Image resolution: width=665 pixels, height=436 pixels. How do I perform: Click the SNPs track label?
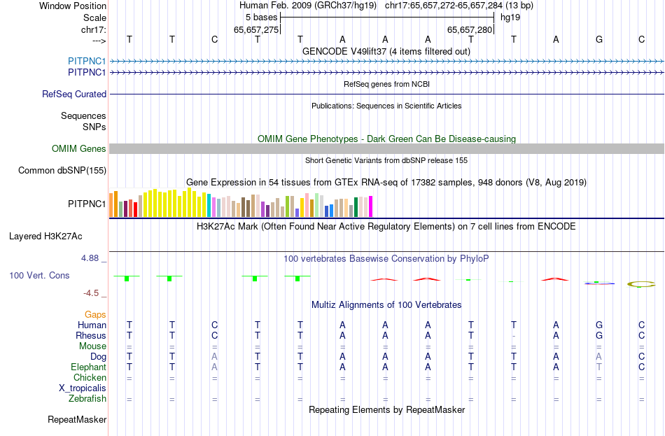pos(94,127)
